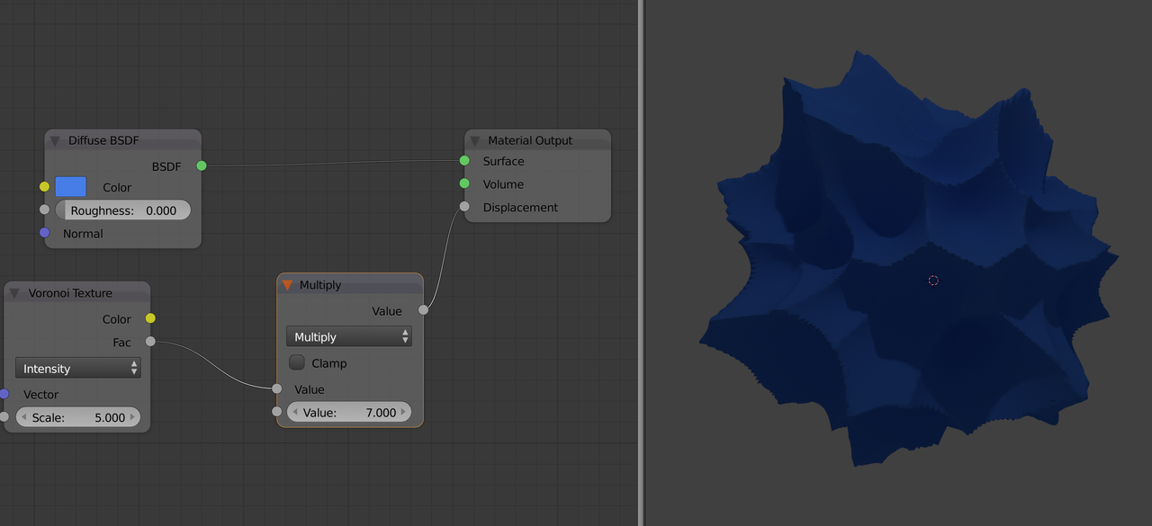Click the Volume input socket on Material Output
Viewport: 1152px width, 526px height.
tap(464, 183)
